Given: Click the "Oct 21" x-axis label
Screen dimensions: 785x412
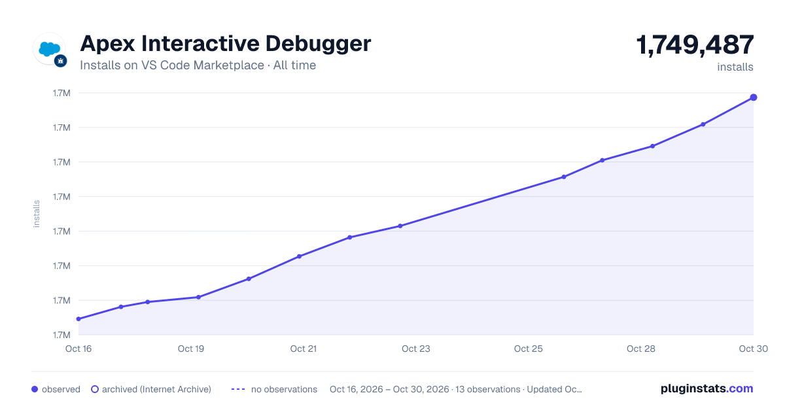Looking at the screenshot, I should click(x=304, y=349).
